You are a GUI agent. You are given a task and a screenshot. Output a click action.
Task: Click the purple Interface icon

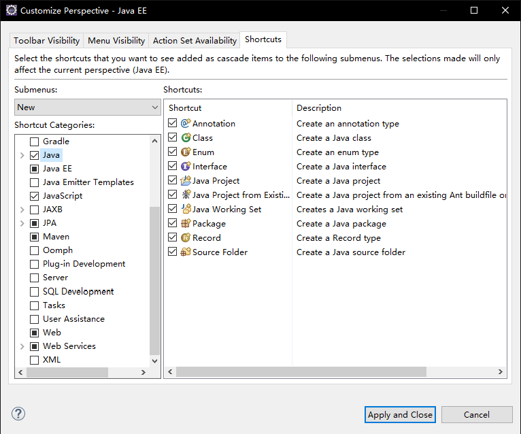coord(186,166)
